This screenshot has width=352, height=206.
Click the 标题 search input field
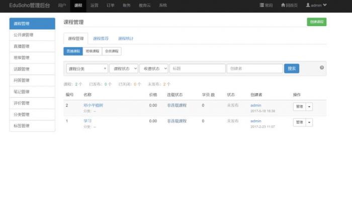(x=197, y=69)
